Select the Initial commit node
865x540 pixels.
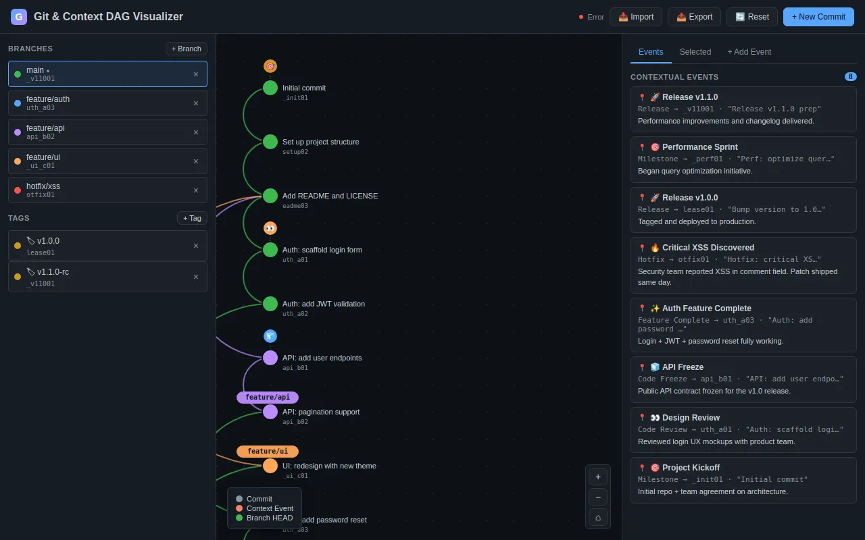tap(270, 88)
